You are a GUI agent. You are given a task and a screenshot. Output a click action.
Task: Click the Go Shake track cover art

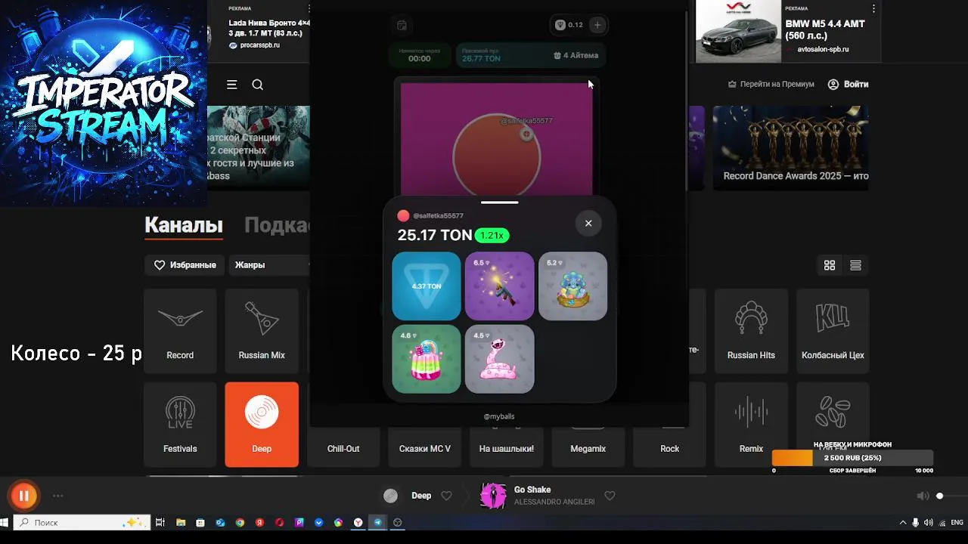(x=493, y=496)
